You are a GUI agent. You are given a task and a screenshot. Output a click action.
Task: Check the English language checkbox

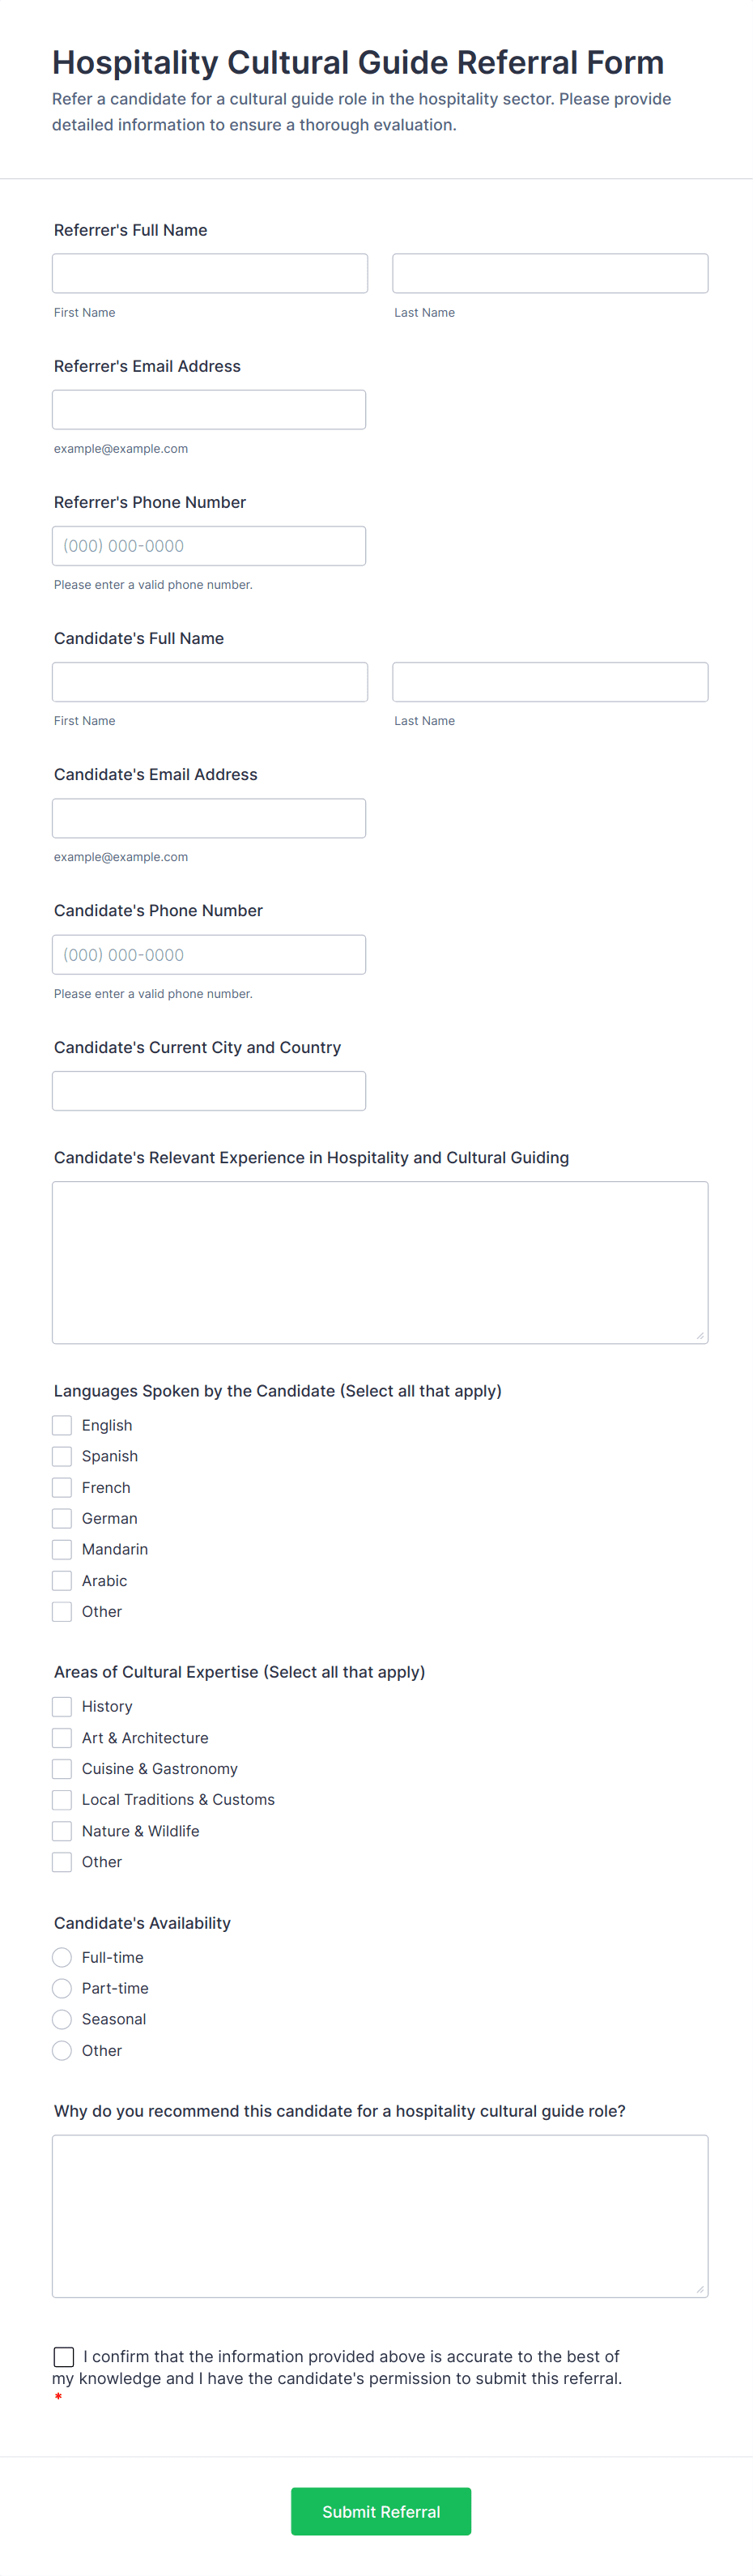pos(62,1425)
